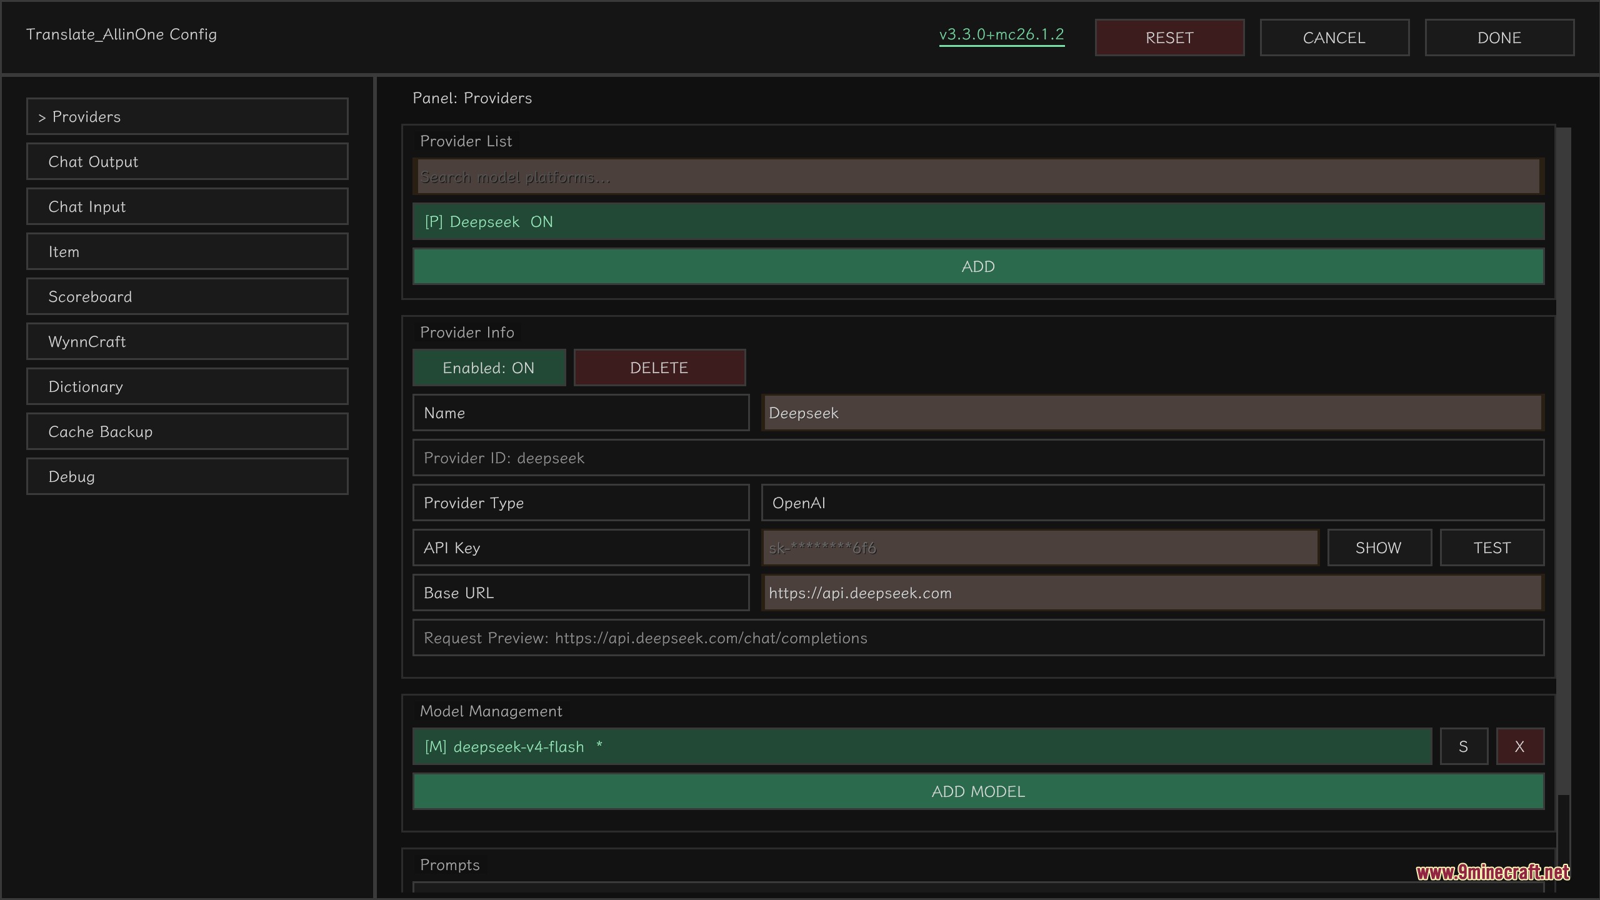Click the Translate_AllinOne Config title
Screen dimensions: 1600x900
click(121, 34)
